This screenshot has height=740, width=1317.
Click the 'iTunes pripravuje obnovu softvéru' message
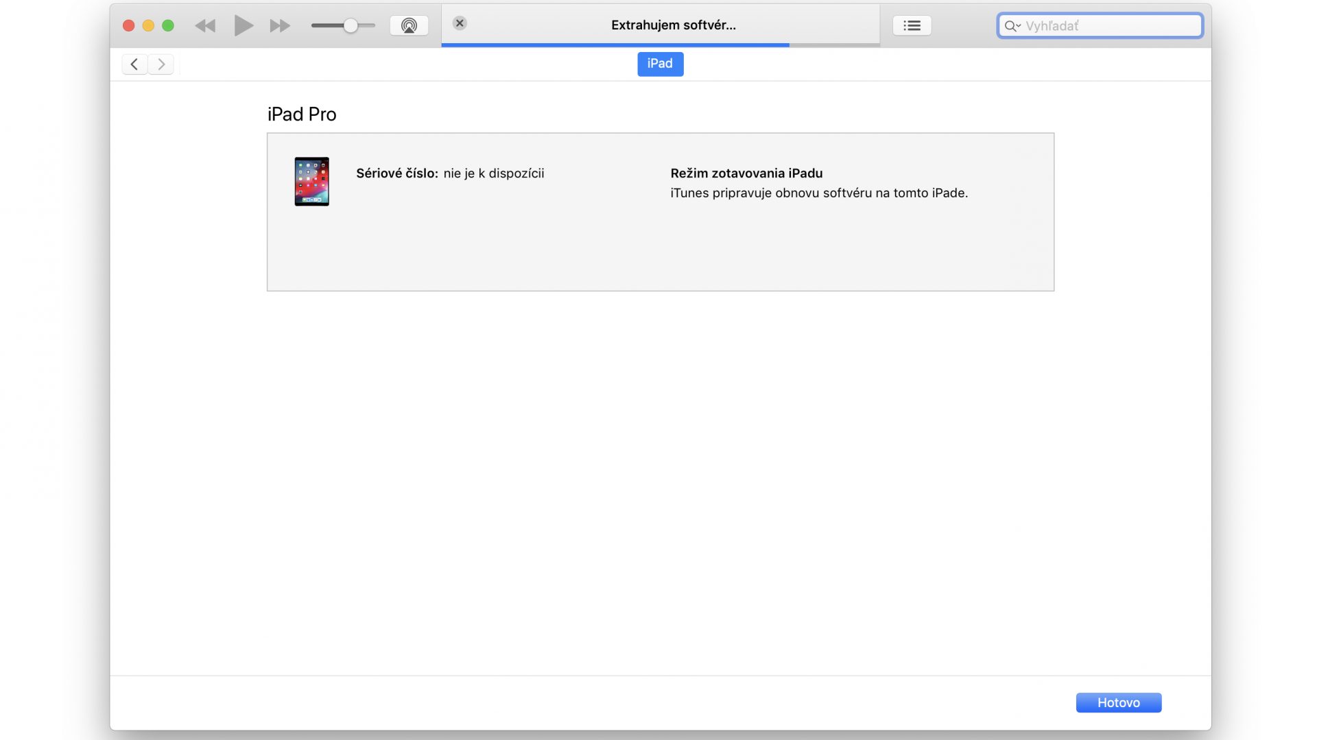click(819, 193)
